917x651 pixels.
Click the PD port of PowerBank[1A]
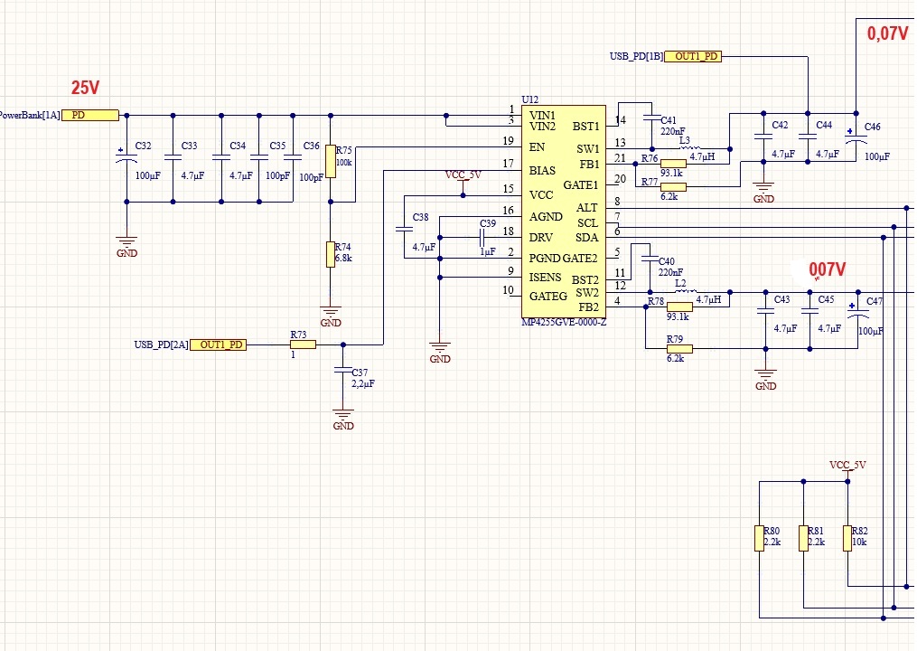[x=90, y=115]
